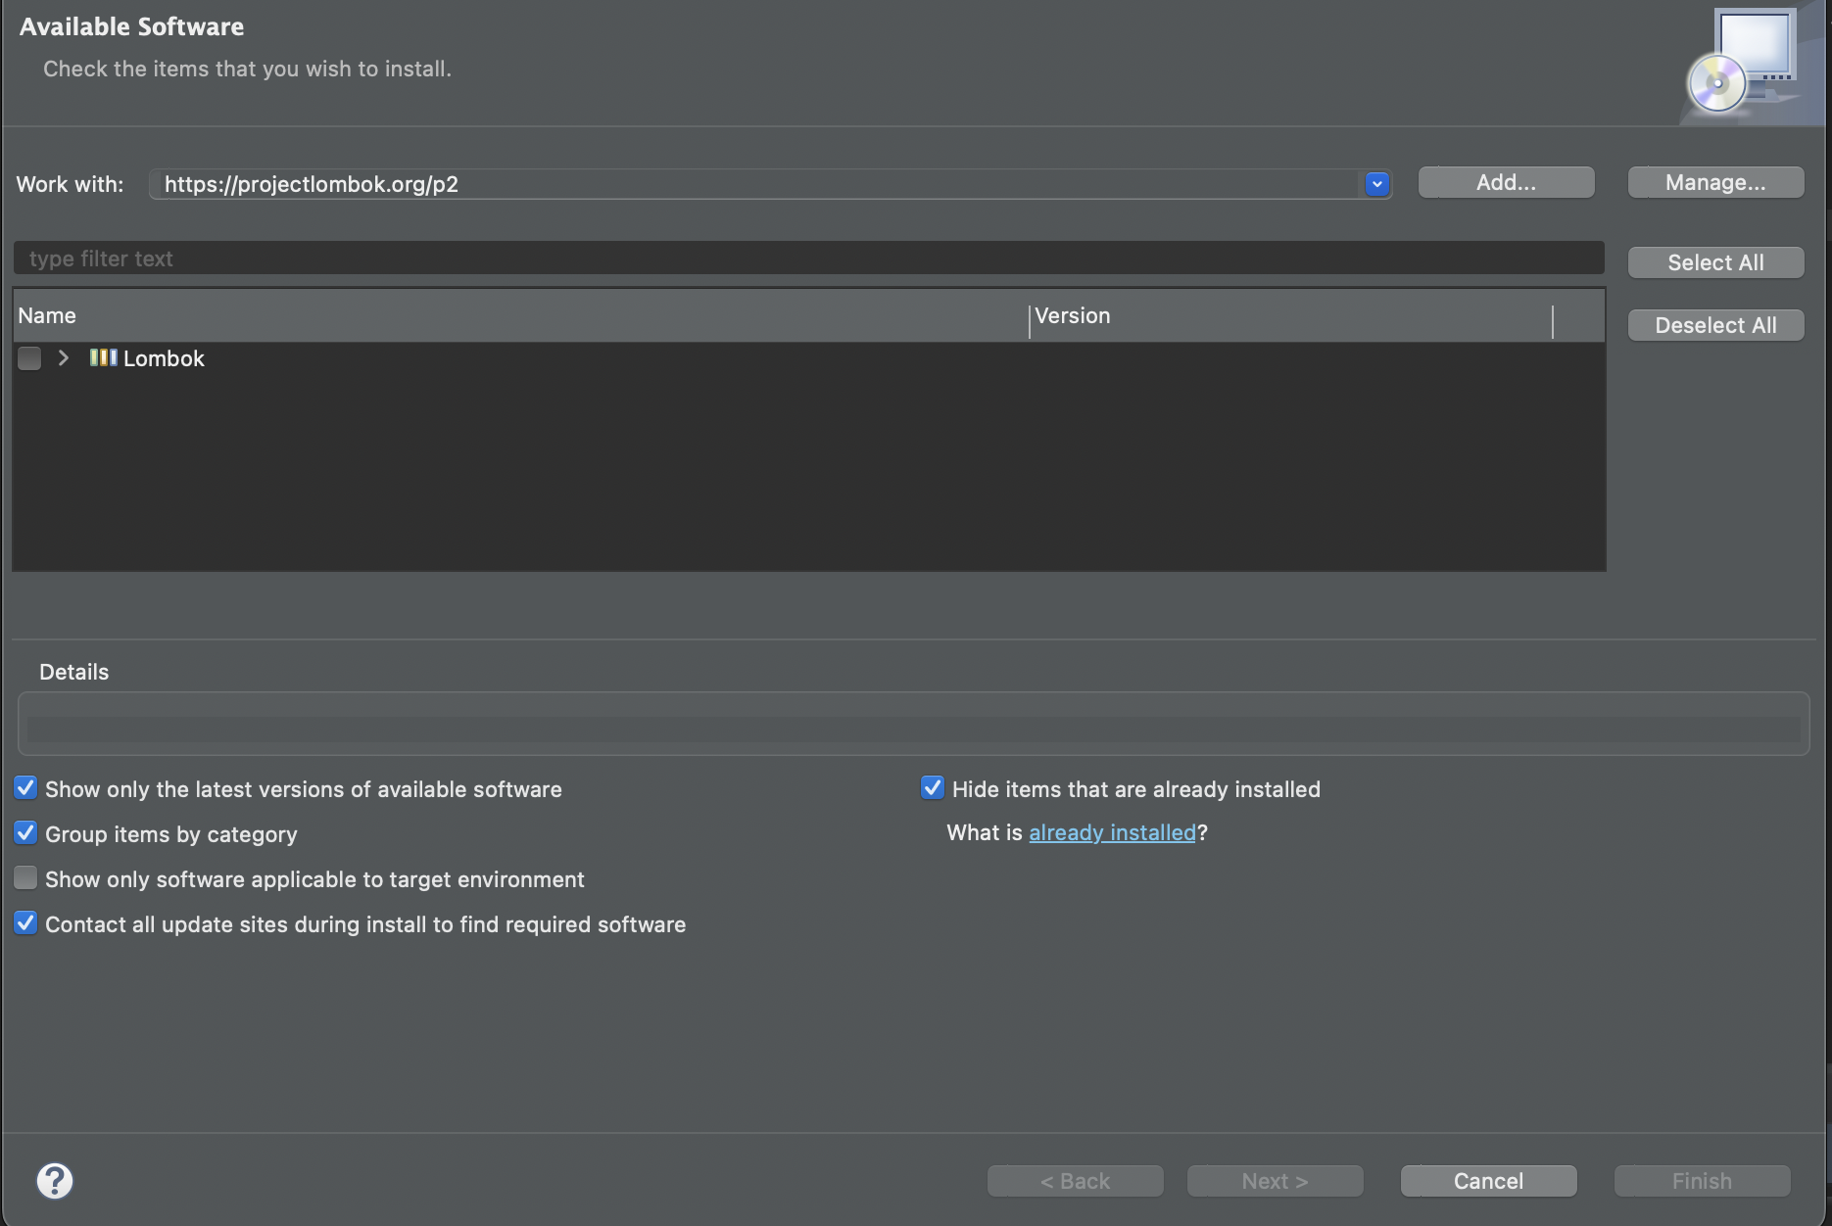Open the dialog help question mark icon
The height and width of the screenshot is (1226, 1832).
tap(55, 1180)
